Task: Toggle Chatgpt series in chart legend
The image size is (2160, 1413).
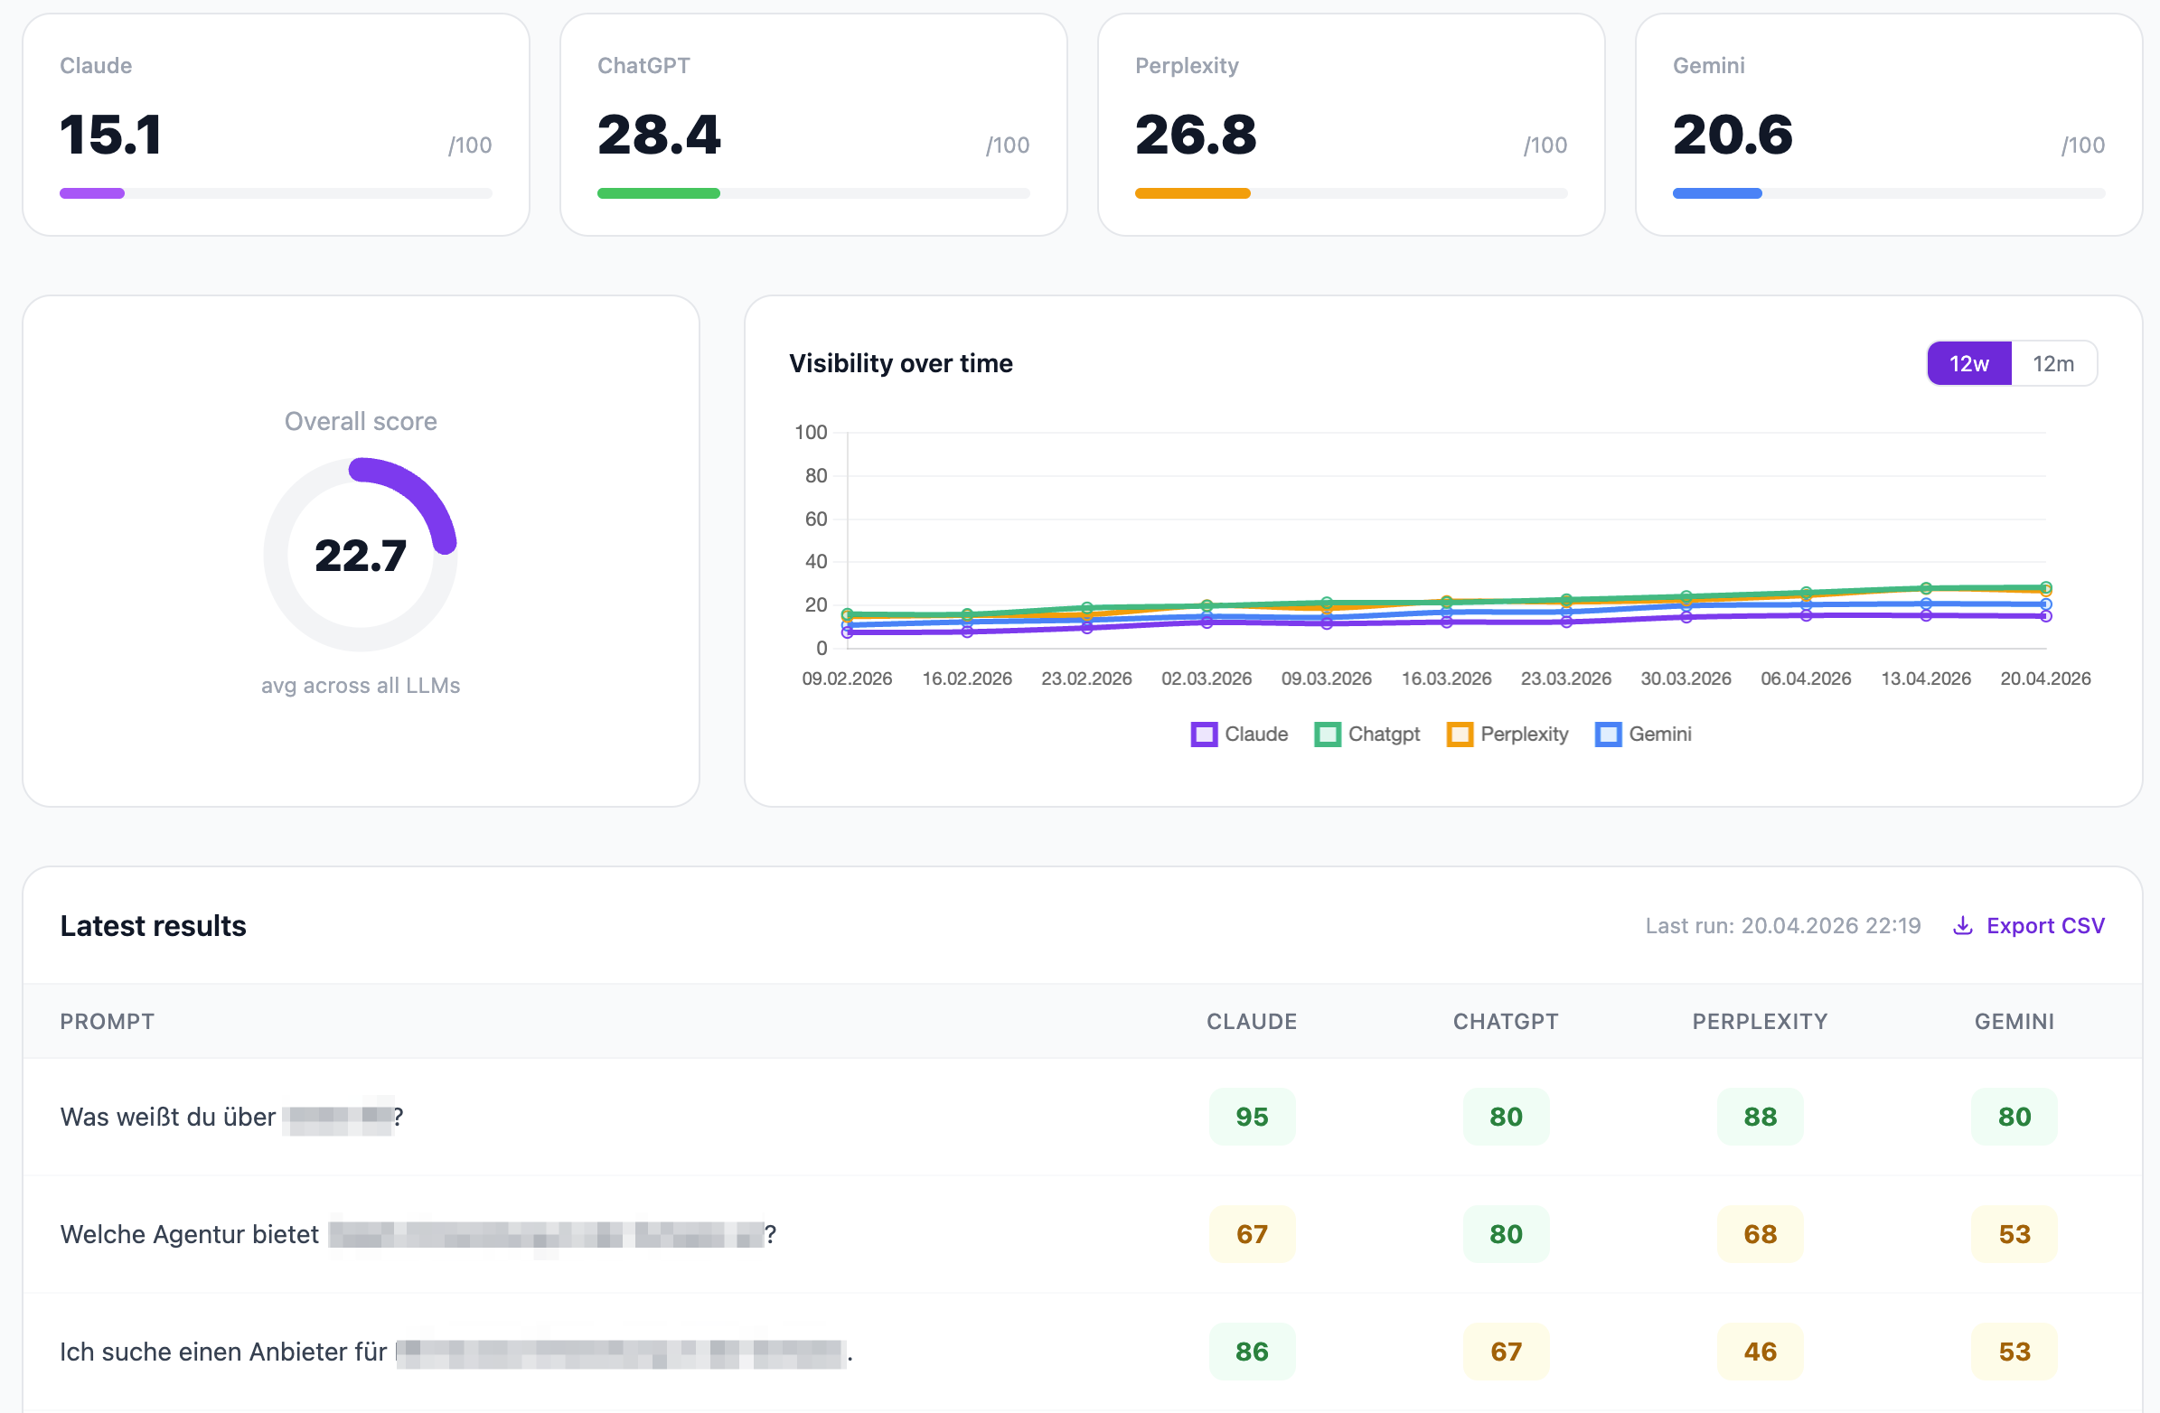Action: coord(1366,735)
